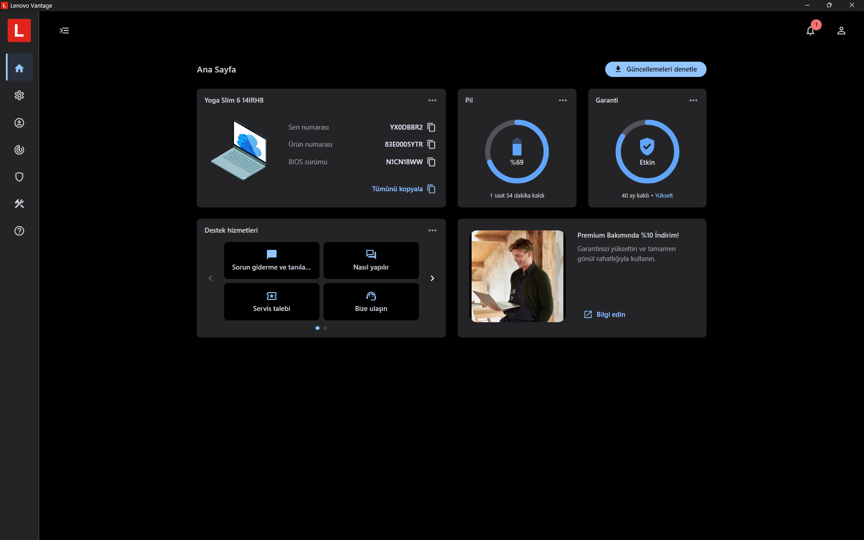
Task: Show next support services page arrow
Action: point(432,279)
